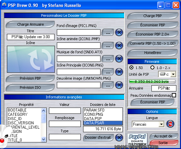
Task: Click Prévision ISO button
Action: pos(30,87)
